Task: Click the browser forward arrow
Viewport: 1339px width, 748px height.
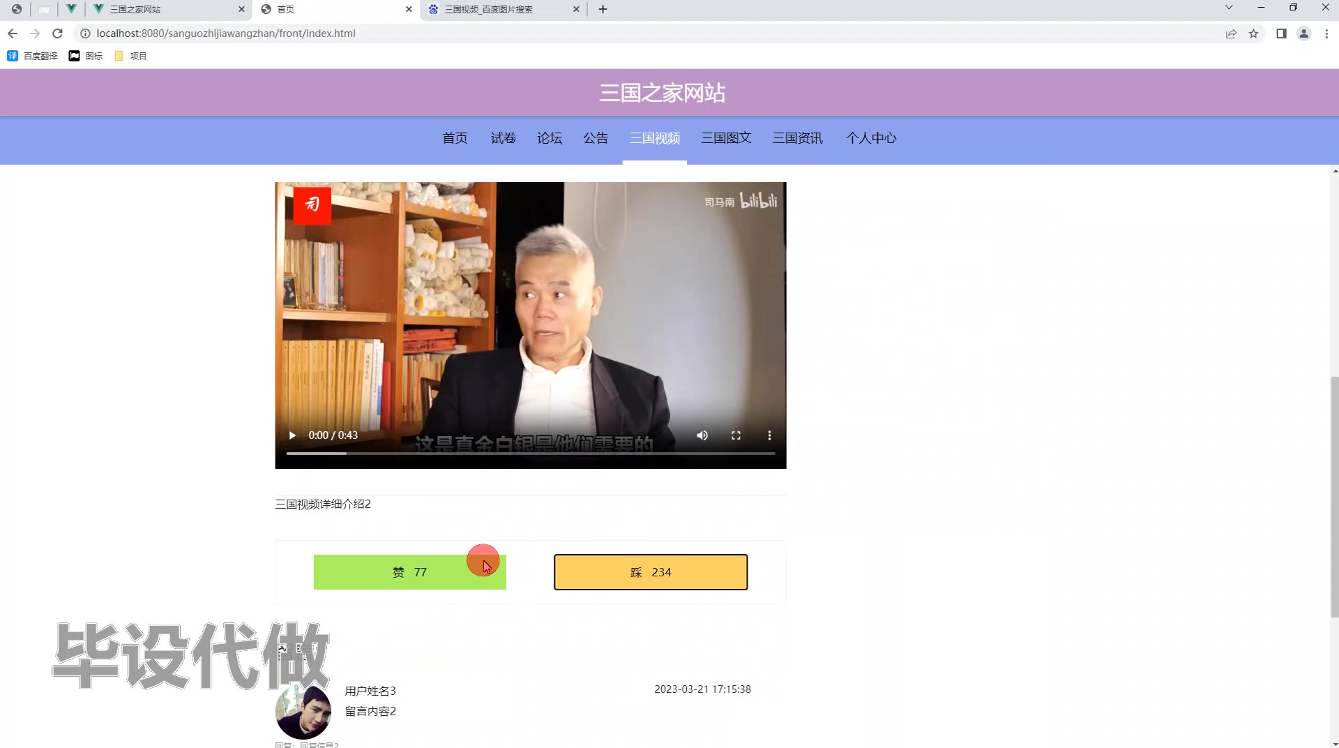Action: tap(35, 33)
